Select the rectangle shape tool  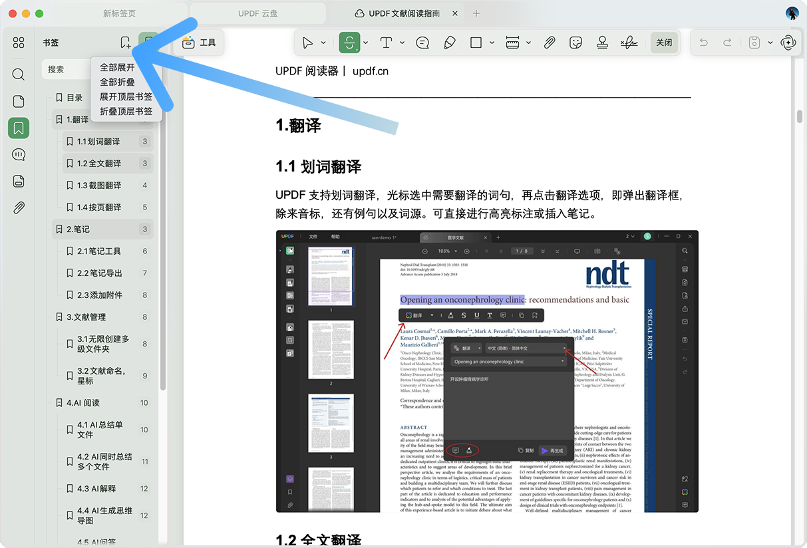tap(476, 43)
